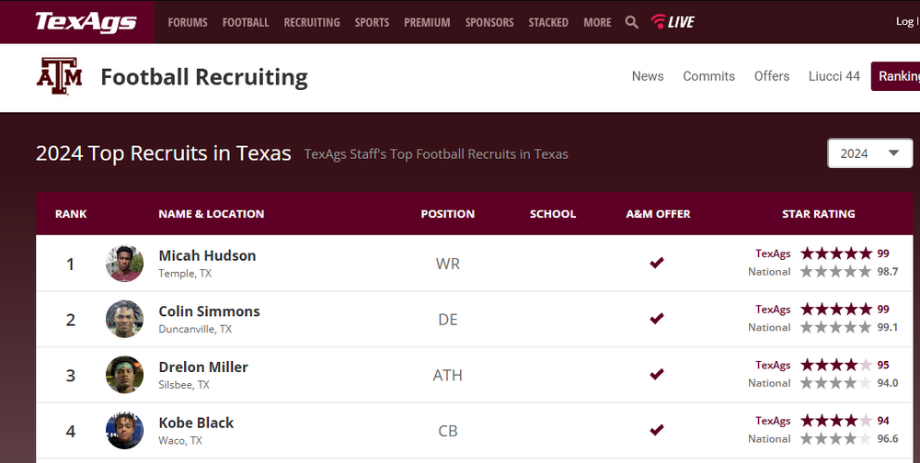Open the search magnifier icon

(631, 22)
